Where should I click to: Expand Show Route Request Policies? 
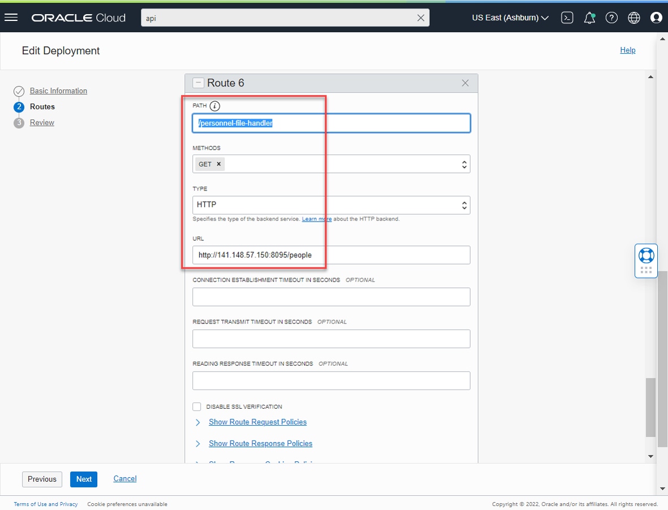[x=257, y=422]
